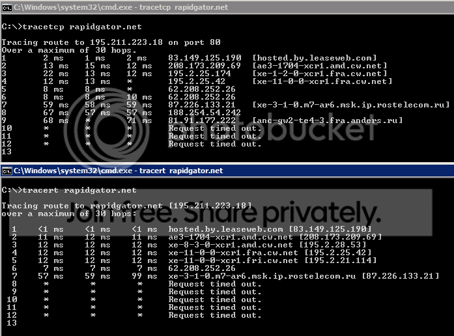Click 'Tracing route to 195.211.223.18 on port 80'

pyautogui.click(x=111, y=42)
